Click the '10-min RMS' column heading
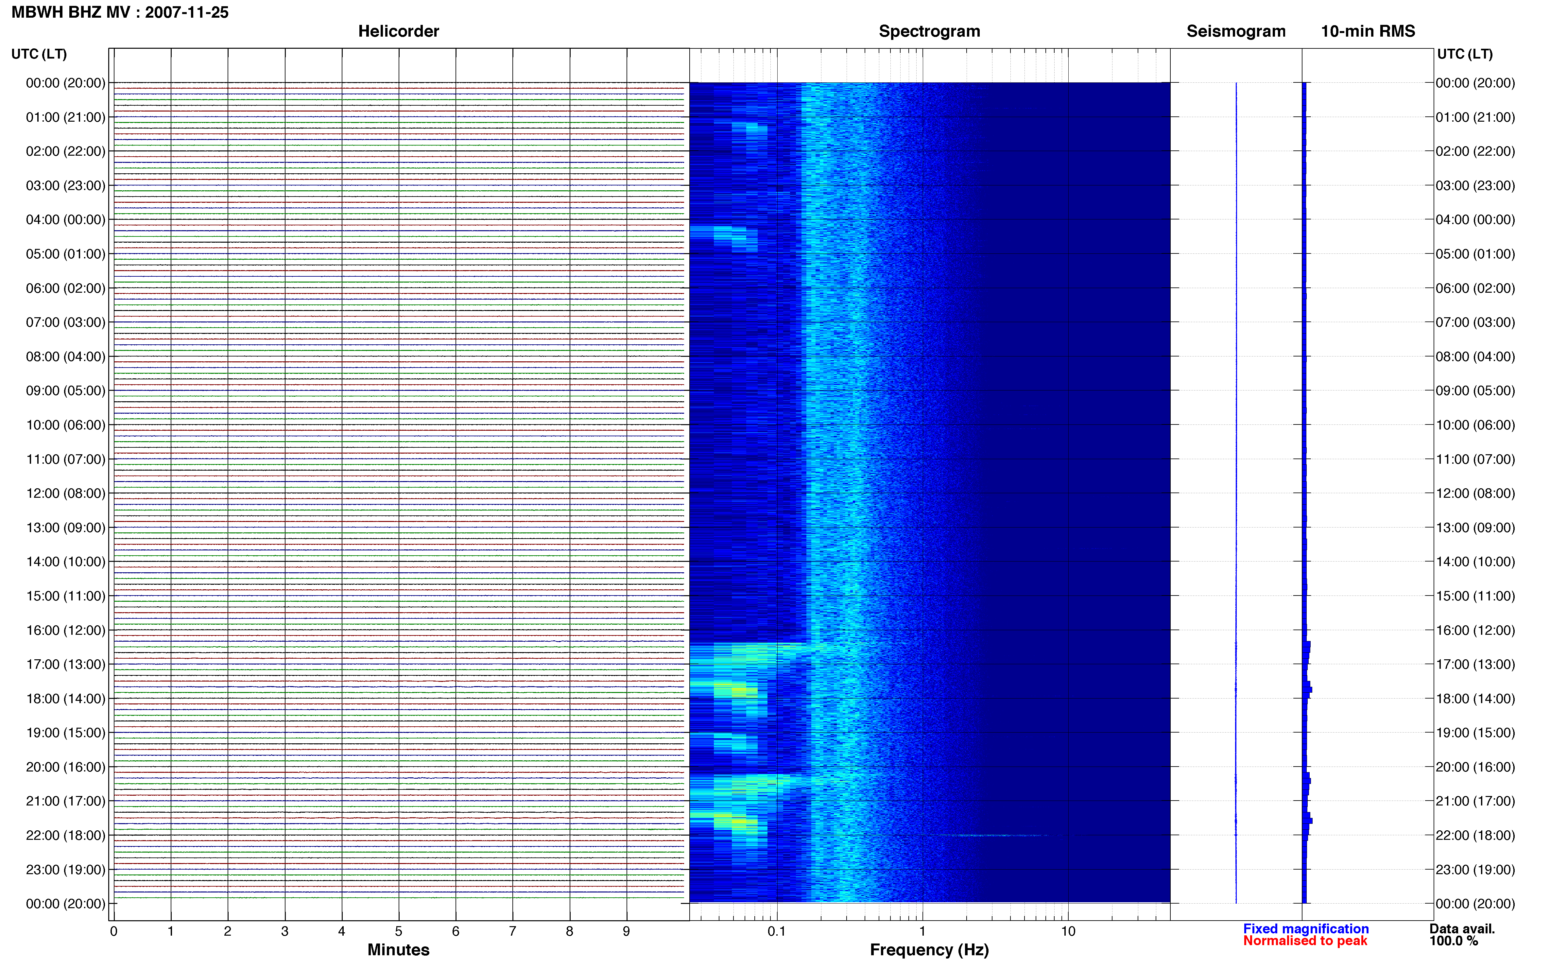The height and width of the screenshot is (969, 1550). point(1368,31)
